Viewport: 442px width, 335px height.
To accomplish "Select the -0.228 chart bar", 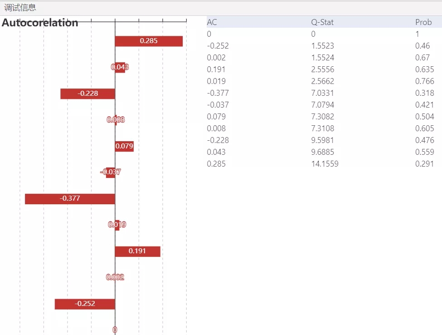I will pos(87,94).
